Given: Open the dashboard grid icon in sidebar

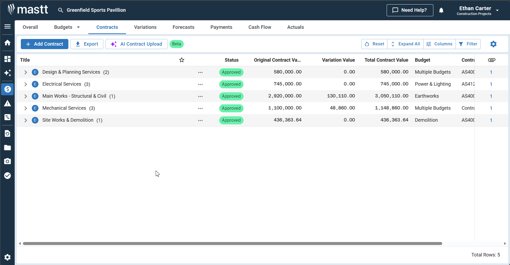Looking at the screenshot, I should [x=7, y=59].
